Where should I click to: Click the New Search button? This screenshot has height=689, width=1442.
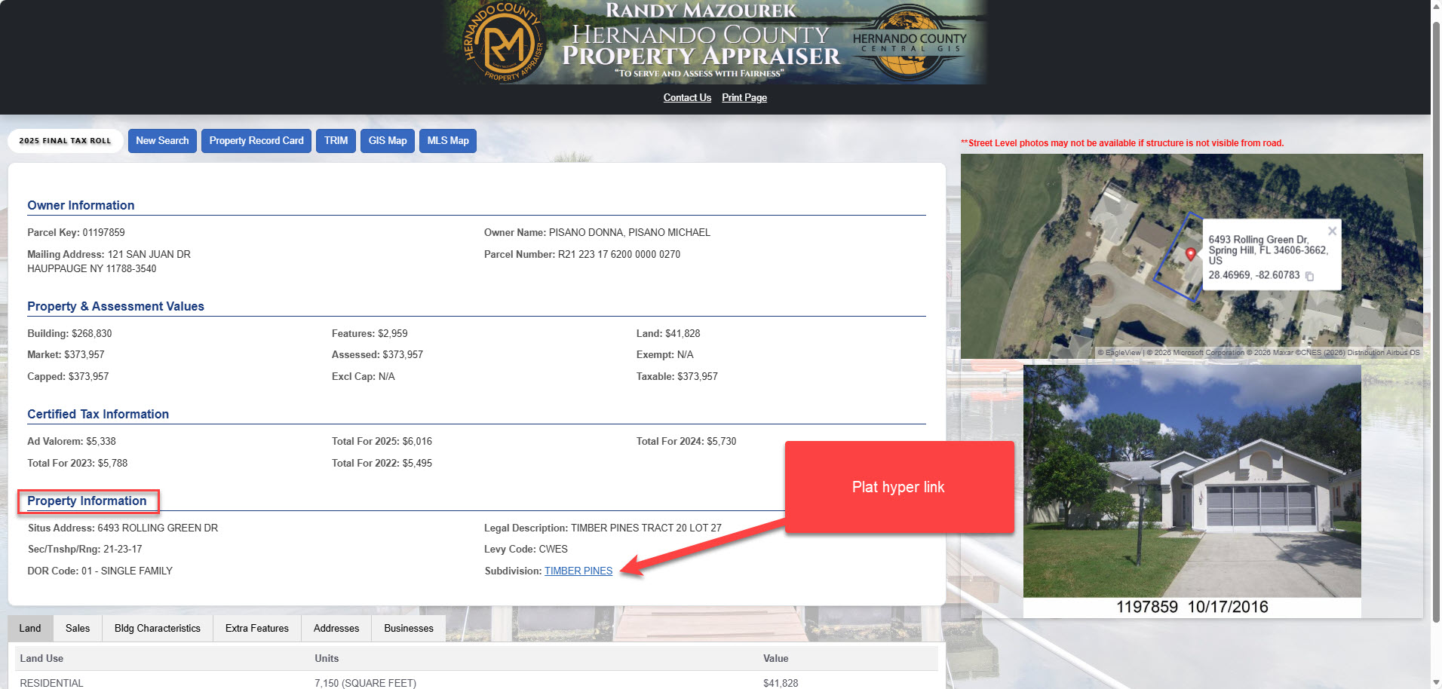(x=162, y=140)
